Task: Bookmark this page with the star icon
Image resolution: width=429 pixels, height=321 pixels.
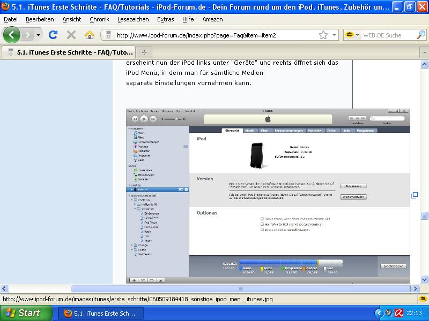Action: tap(323, 35)
